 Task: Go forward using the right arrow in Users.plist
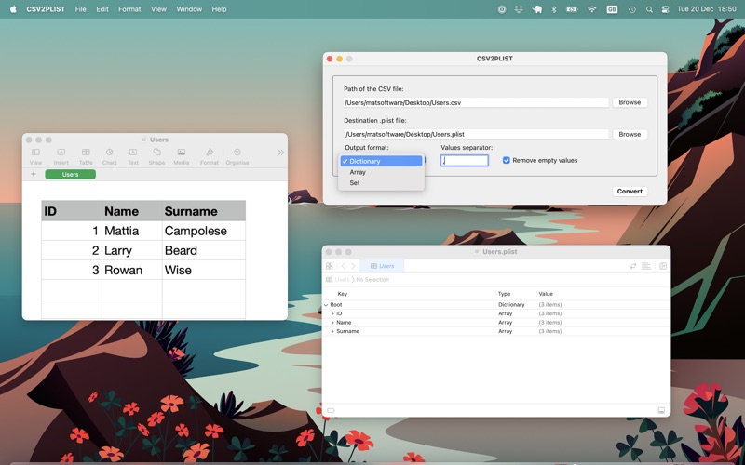353,266
